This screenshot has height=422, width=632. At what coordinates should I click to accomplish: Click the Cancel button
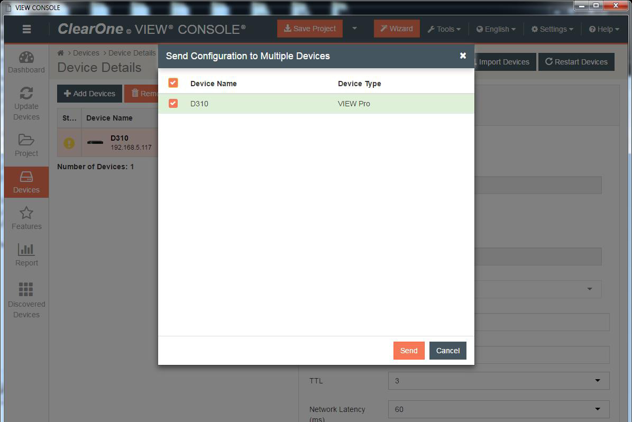click(448, 351)
